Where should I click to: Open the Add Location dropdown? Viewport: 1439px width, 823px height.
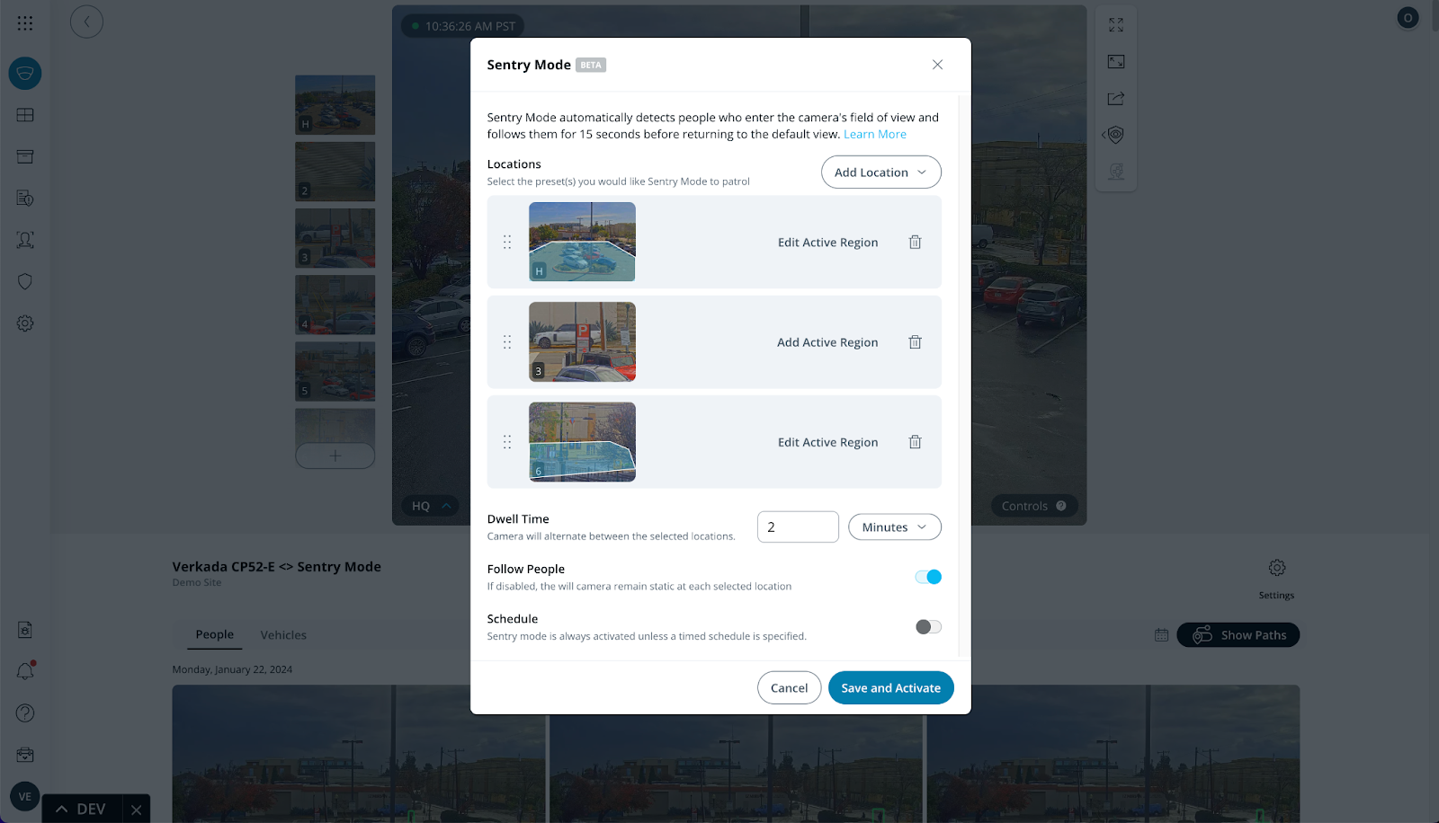pos(880,173)
